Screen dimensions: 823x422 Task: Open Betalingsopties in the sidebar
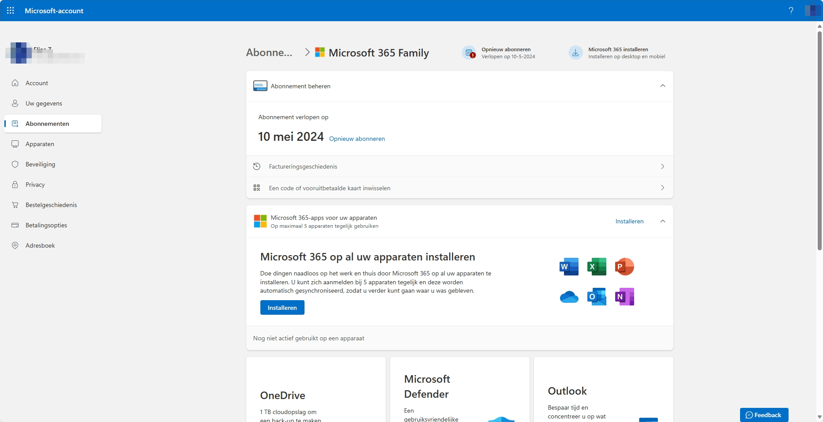tap(53, 225)
